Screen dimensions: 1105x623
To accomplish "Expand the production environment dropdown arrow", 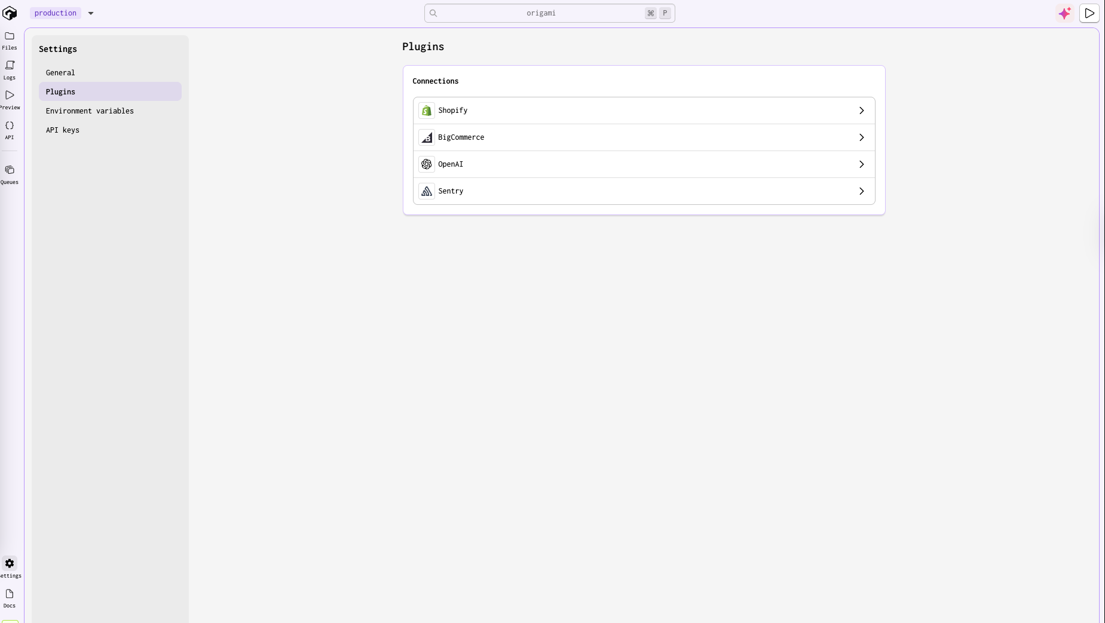I will [91, 13].
